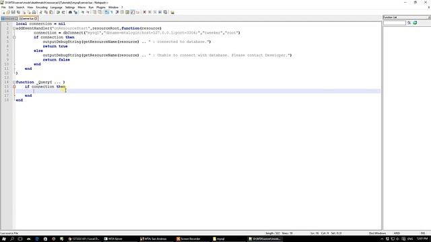The height and width of the screenshot is (242, 431).
Task: Collapse the if connection fold at line 4
Action: pos(14,38)
